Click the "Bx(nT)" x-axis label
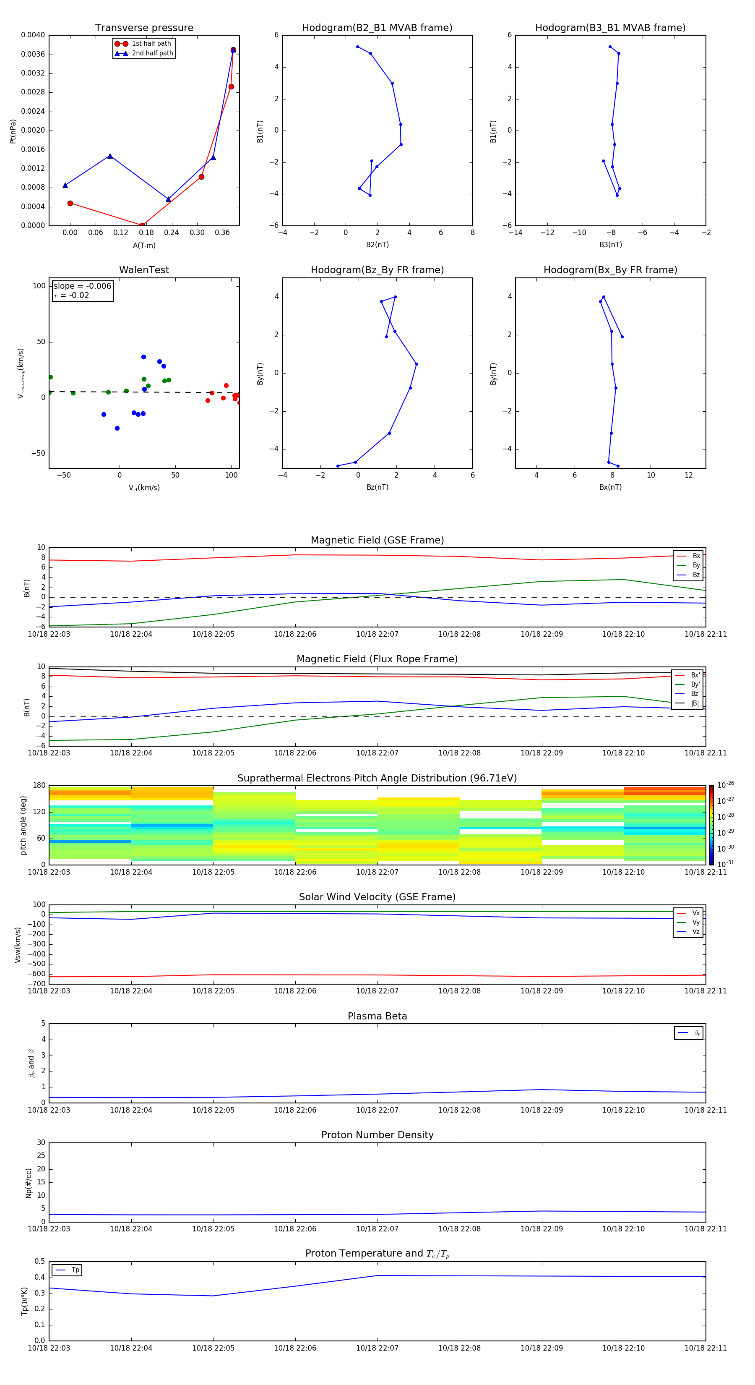Screen dimensions: 755x1385 (x=610, y=487)
